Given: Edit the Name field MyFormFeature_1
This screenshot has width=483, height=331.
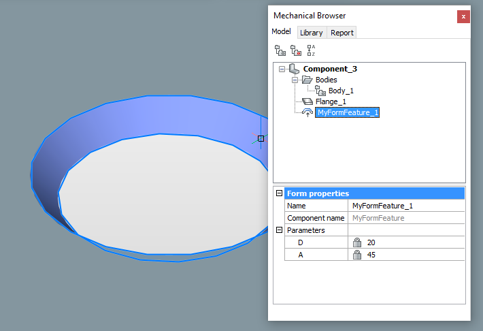Looking at the screenshot, I should click(x=405, y=206).
